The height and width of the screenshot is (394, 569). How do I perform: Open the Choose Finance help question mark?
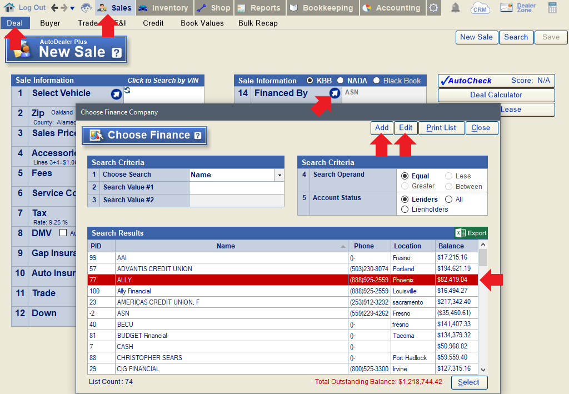[x=198, y=136]
